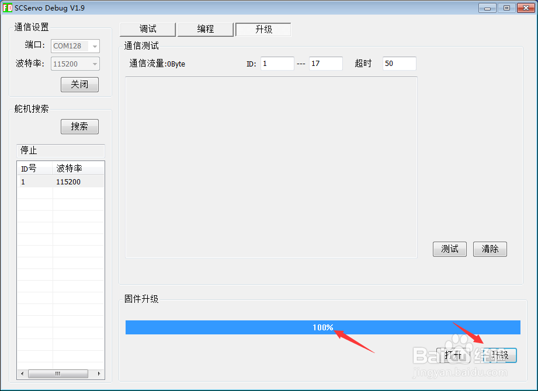Click the 测试 button
Viewport: 538px width, 391px height.
point(449,249)
